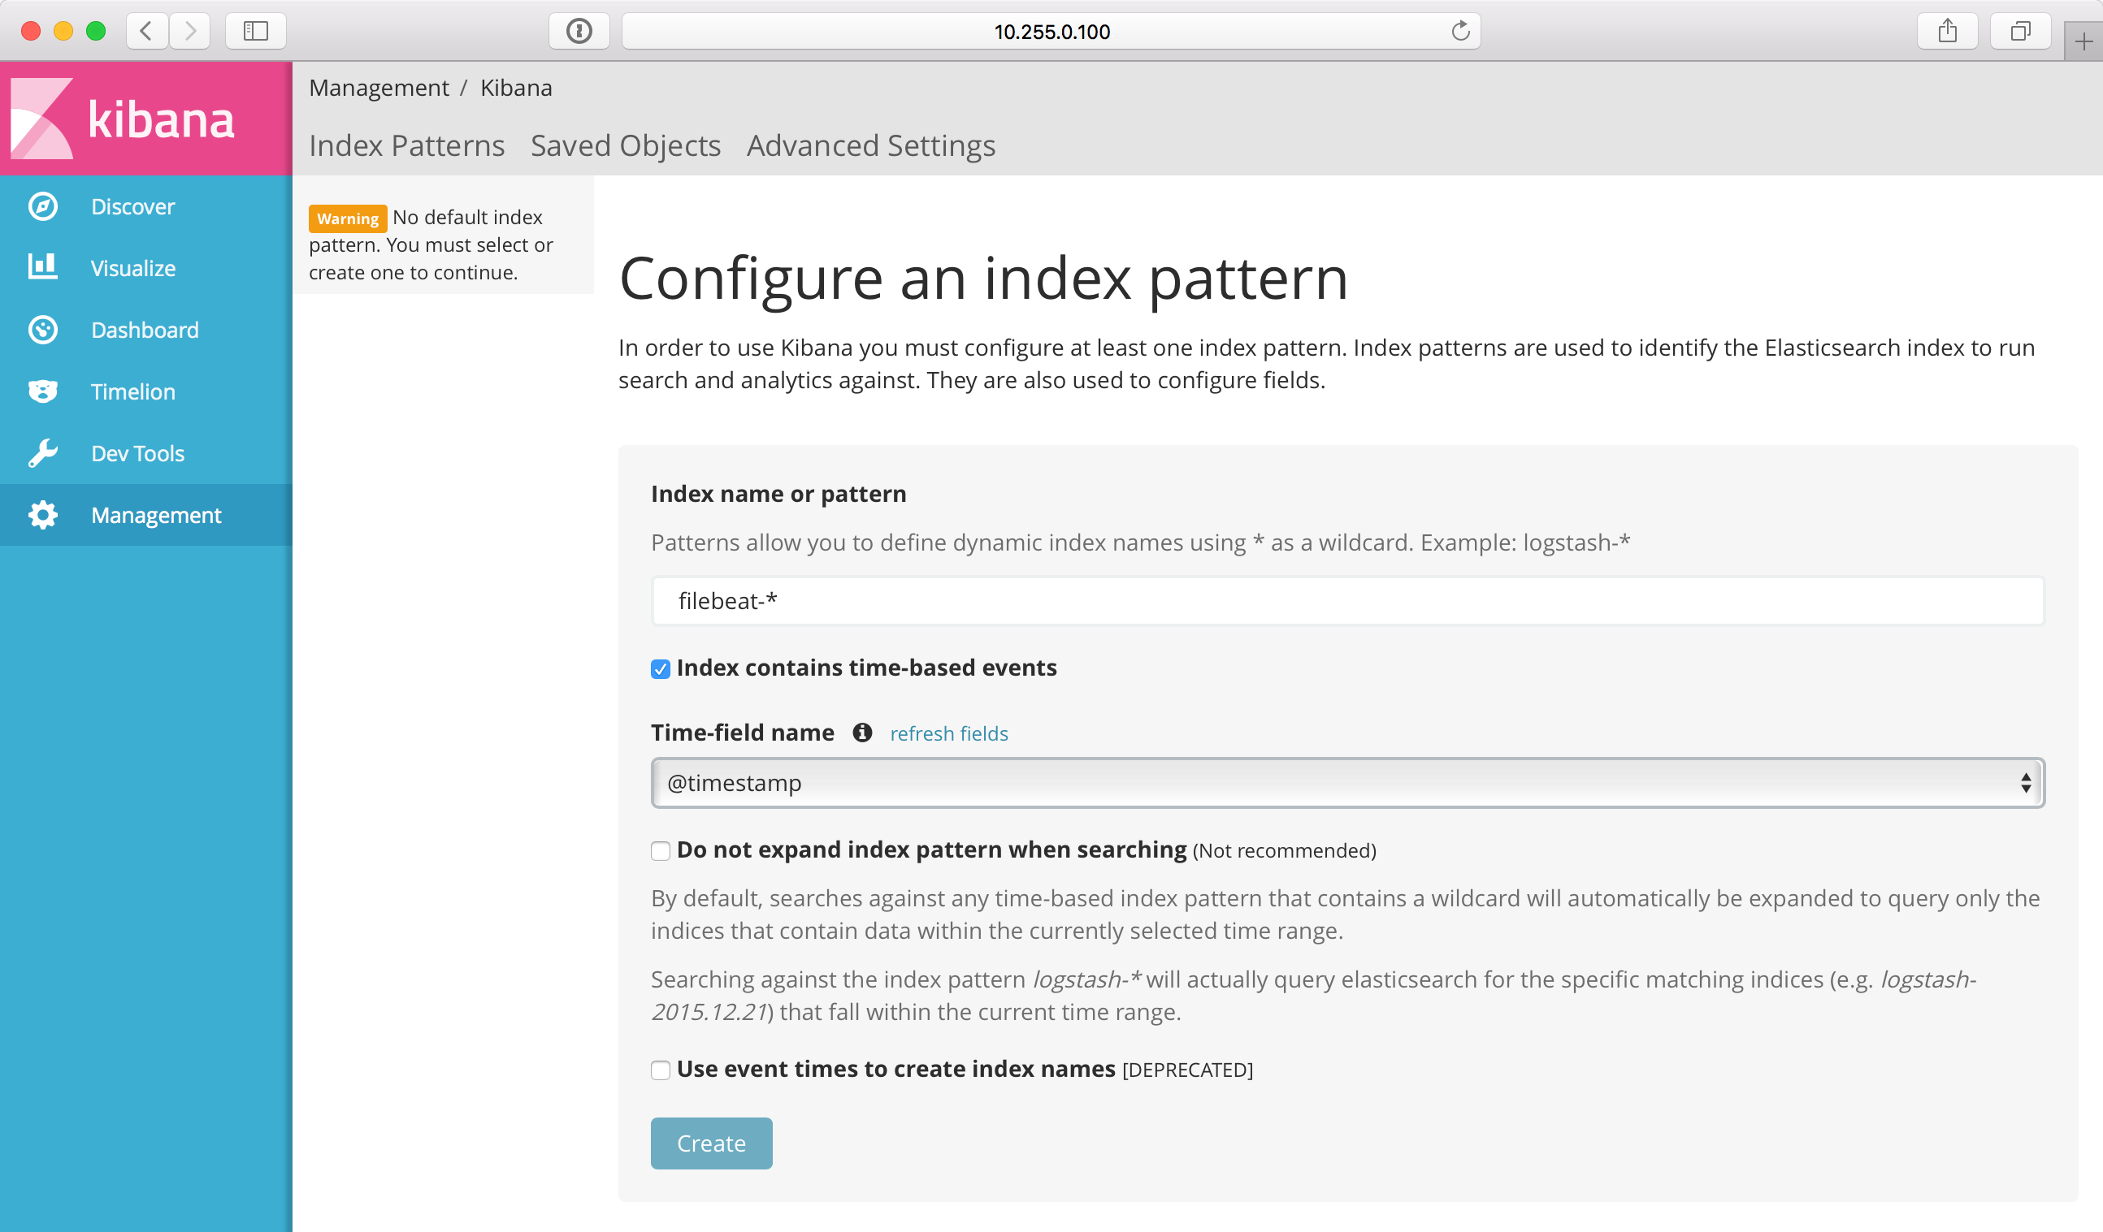This screenshot has height=1232, width=2103.
Task: Click the Safari address bar
Action: click(x=1051, y=31)
